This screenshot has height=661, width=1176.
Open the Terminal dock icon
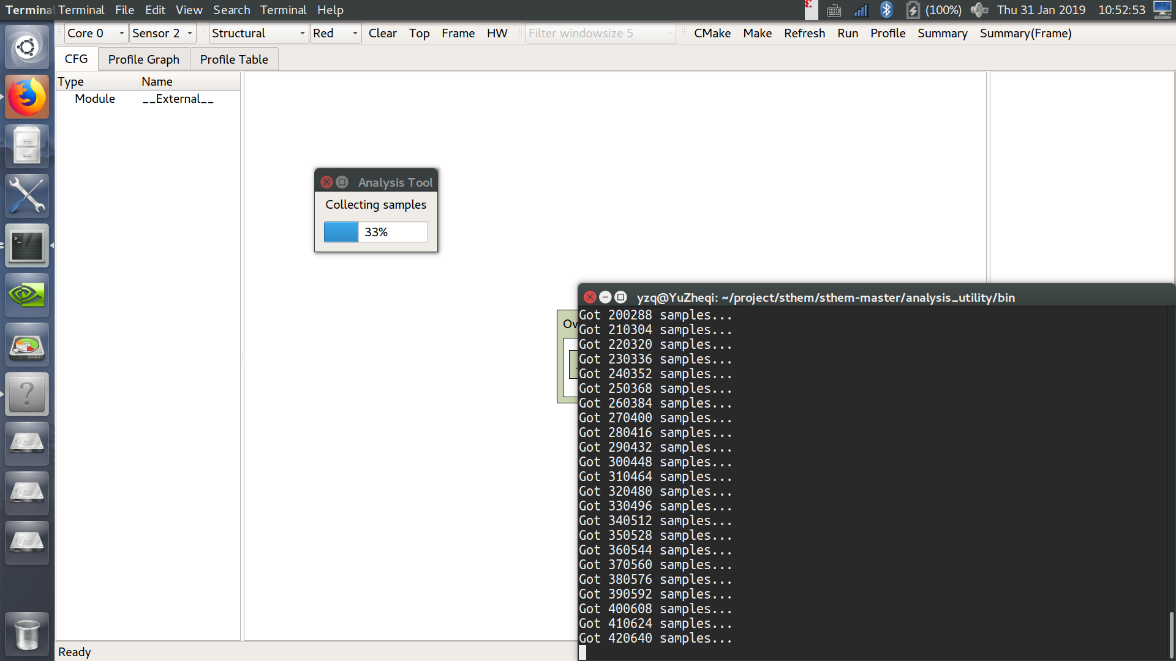point(27,245)
